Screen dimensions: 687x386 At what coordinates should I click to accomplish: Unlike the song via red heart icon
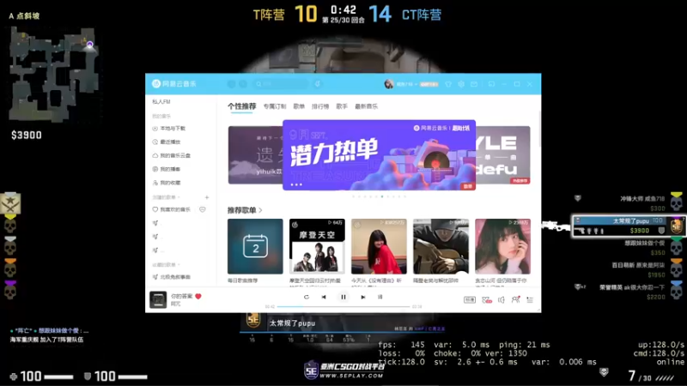[x=198, y=296]
